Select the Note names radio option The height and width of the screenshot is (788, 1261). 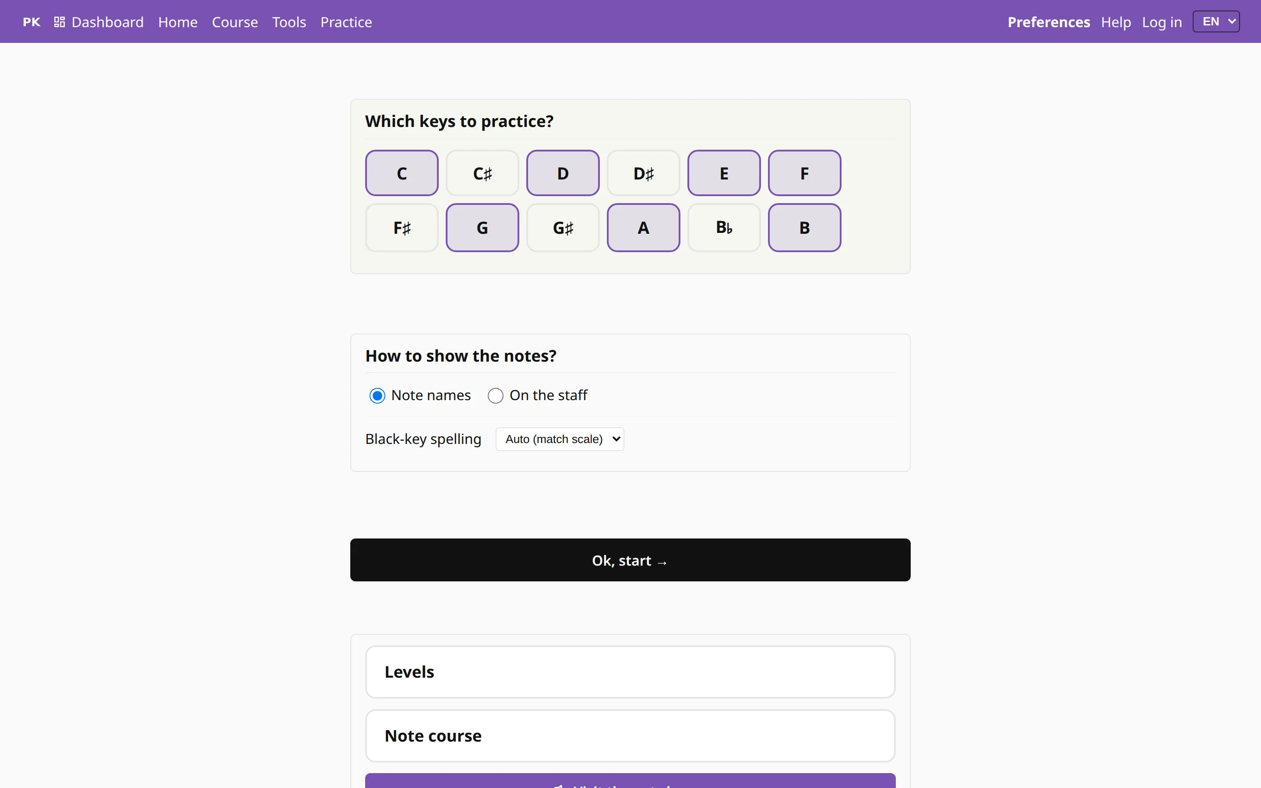coord(377,396)
